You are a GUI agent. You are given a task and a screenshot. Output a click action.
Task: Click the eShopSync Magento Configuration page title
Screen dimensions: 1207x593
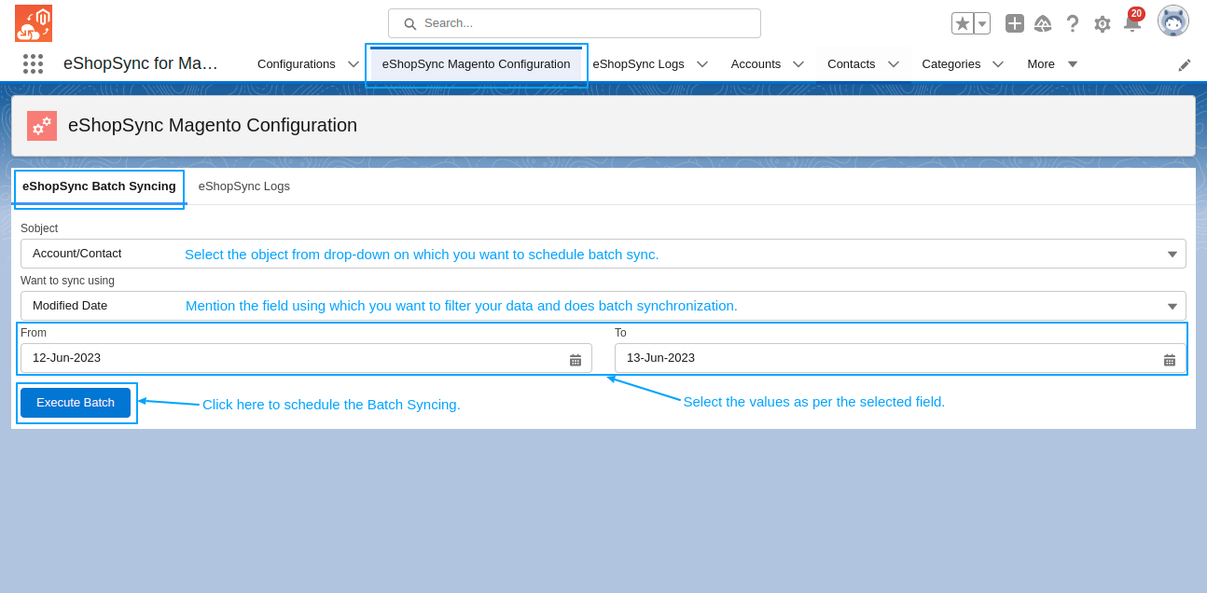coord(213,125)
